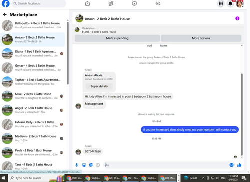Click the Buyer details button
The width and height of the screenshot is (250, 182).
(99, 86)
